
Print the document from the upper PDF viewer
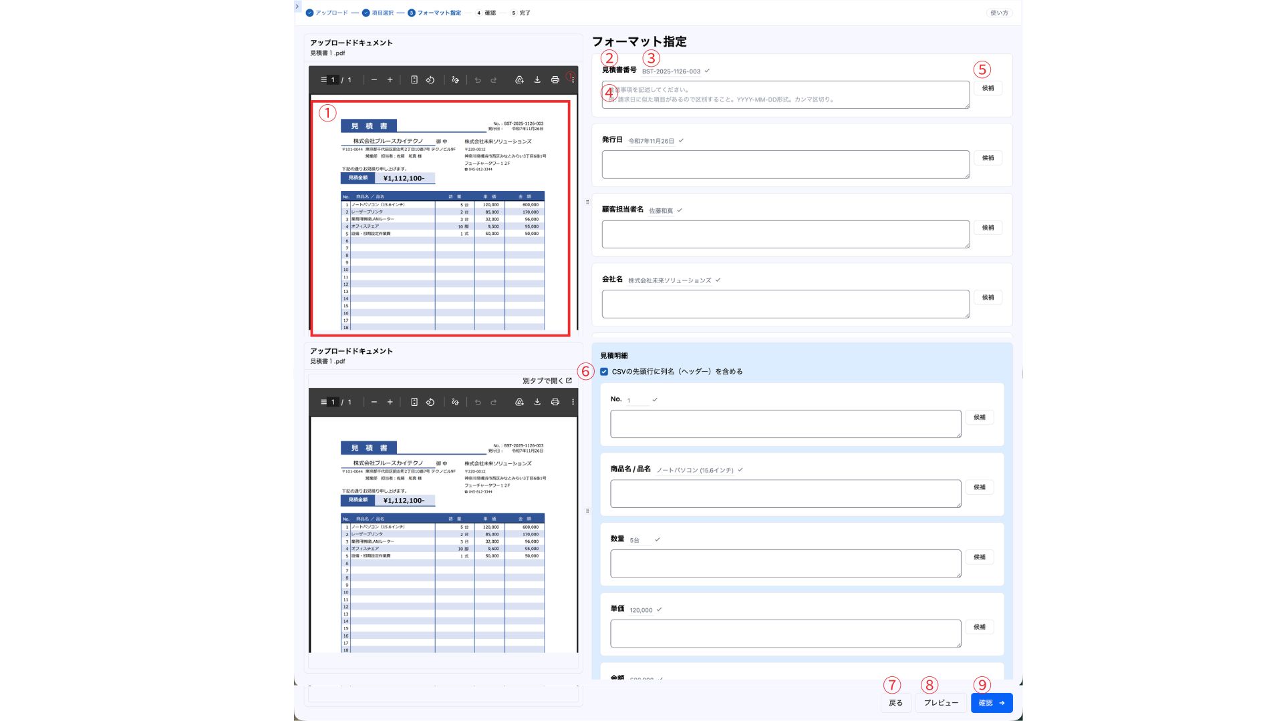(x=555, y=80)
